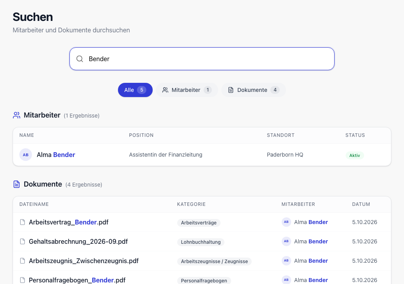Click the Dokumente section heading file icon
This screenshot has height=284, width=404.
click(17, 184)
